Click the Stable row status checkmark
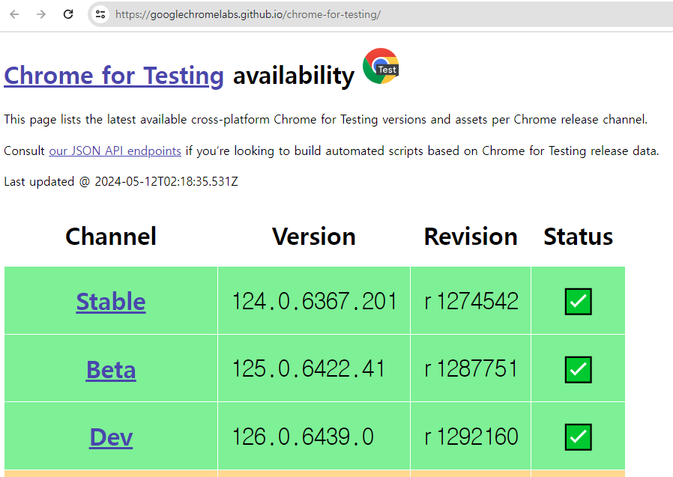Viewport: 673px width, 477px height. point(578,301)
